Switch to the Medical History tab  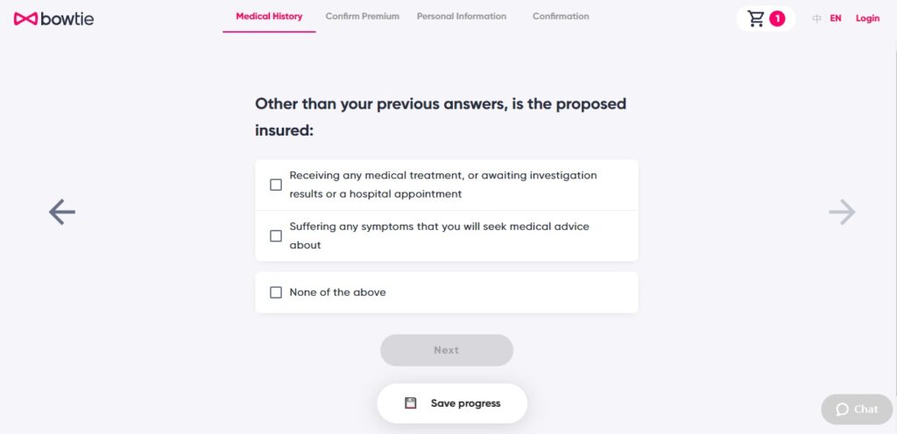[269, 17]
